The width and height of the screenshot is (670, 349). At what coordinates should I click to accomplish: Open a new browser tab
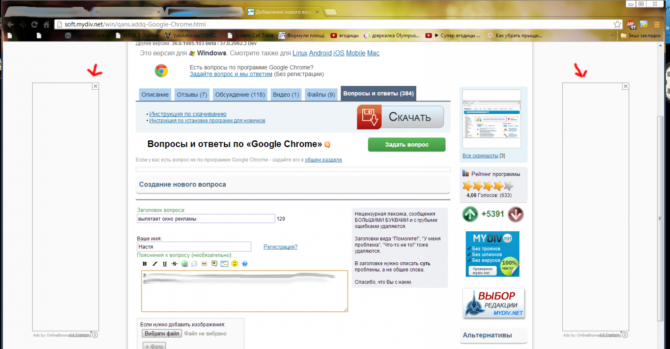point(331,12)
